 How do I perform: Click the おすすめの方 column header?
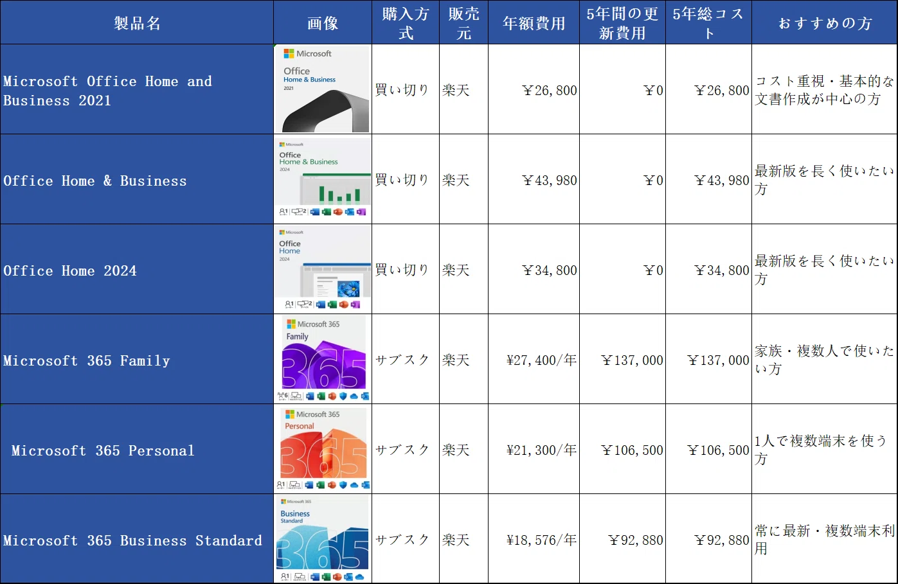point(825,22)
